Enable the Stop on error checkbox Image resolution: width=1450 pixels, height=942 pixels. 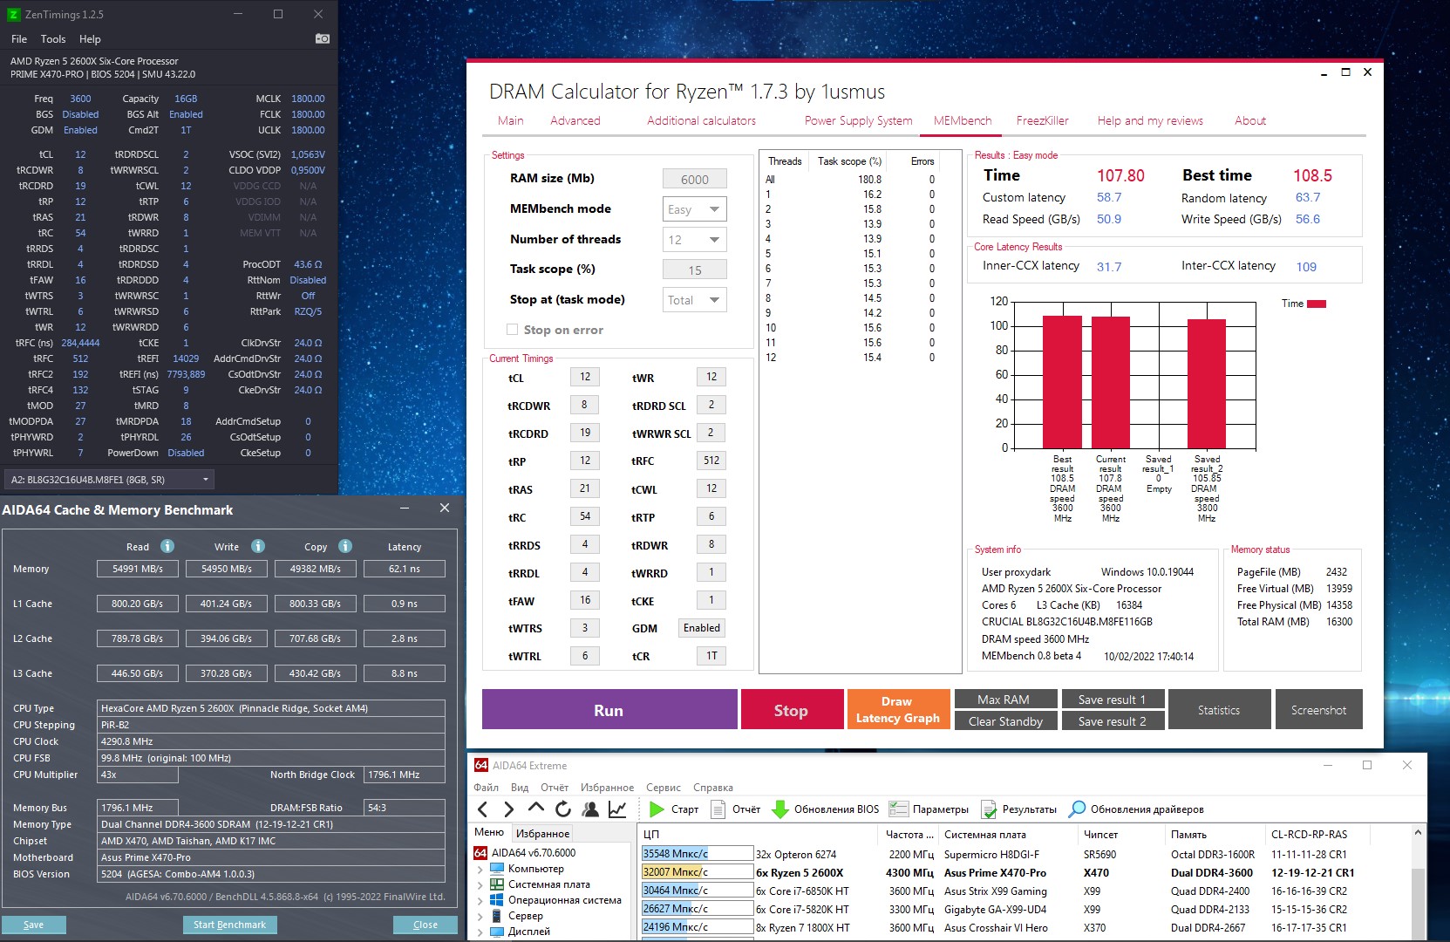point(513,330)
